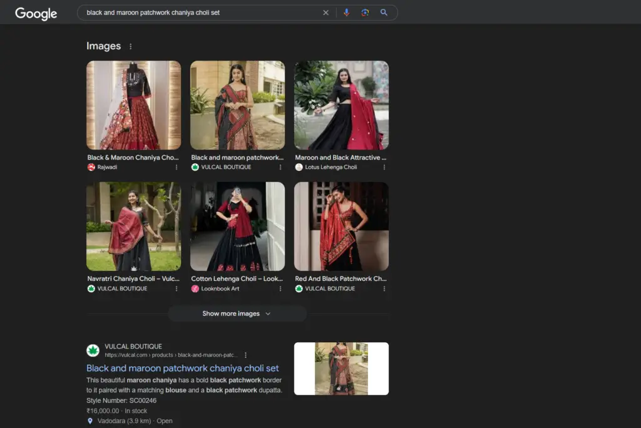Open the Navratri Chaniya Choli image thumbnail
The height and width of the screenshot is (428, 641).
pos(133,227)
